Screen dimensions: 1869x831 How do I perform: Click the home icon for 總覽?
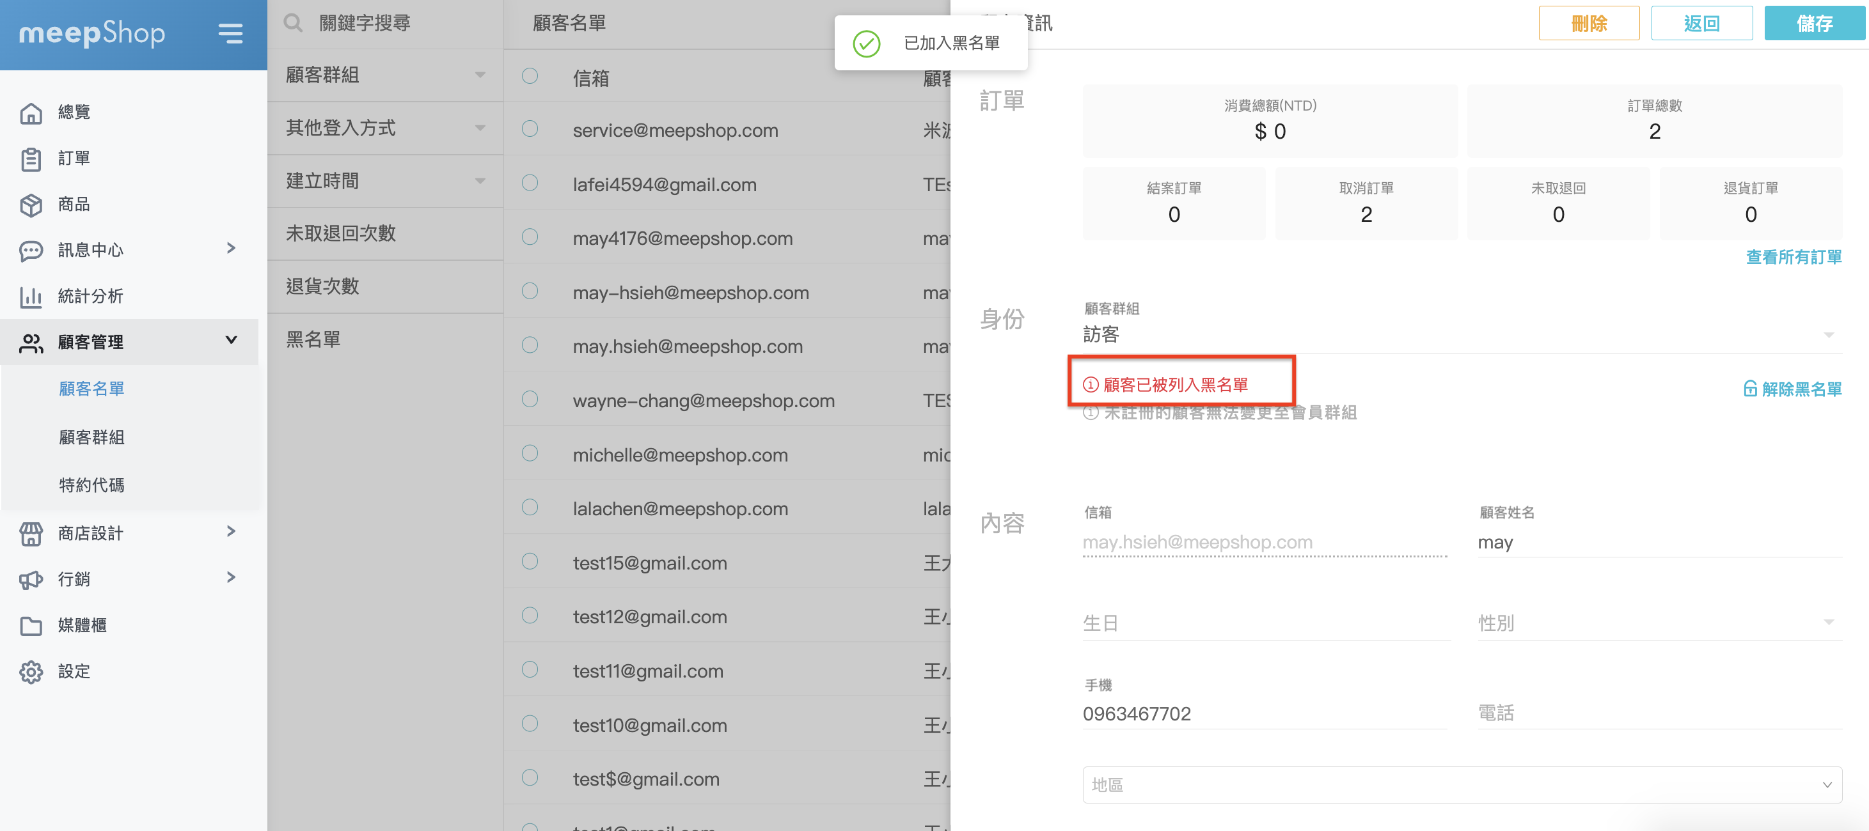tap(31, 113)
